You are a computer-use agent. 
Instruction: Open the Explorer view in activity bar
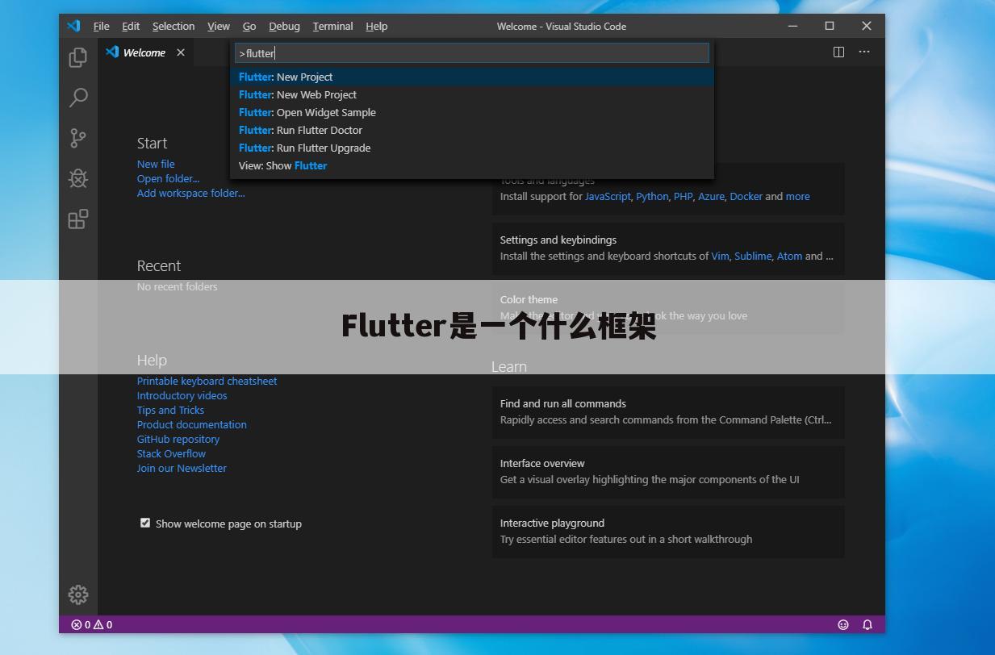coord(78,57)
